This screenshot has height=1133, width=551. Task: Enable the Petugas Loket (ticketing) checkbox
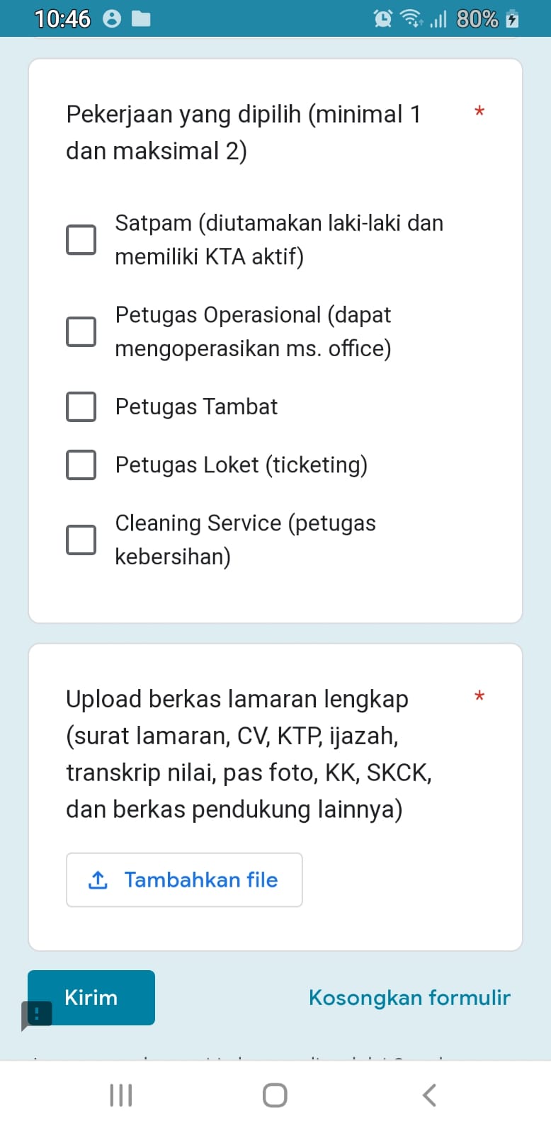point(81,465)
